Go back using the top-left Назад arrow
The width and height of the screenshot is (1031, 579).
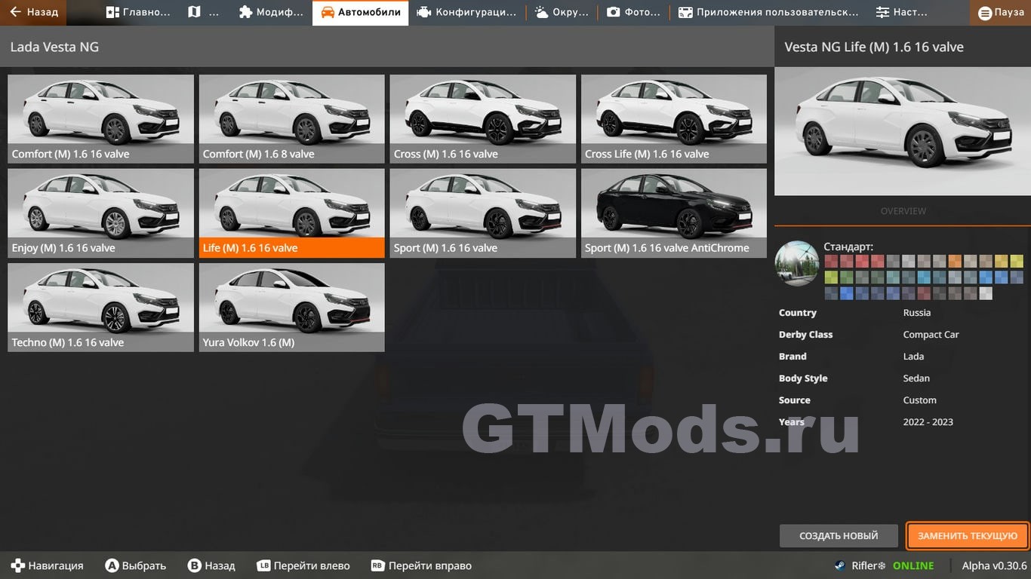[x=33, y=12]
